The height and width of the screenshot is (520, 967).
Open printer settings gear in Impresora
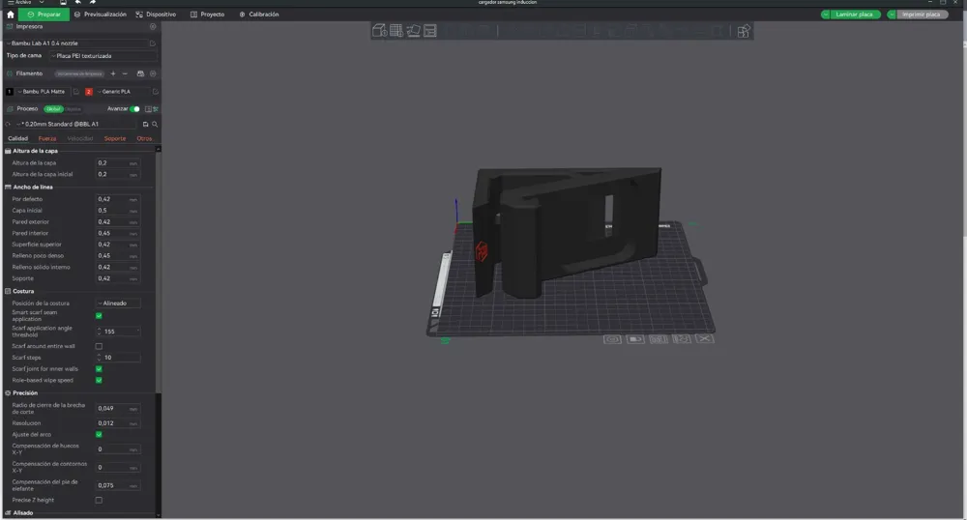click(153, 26)
